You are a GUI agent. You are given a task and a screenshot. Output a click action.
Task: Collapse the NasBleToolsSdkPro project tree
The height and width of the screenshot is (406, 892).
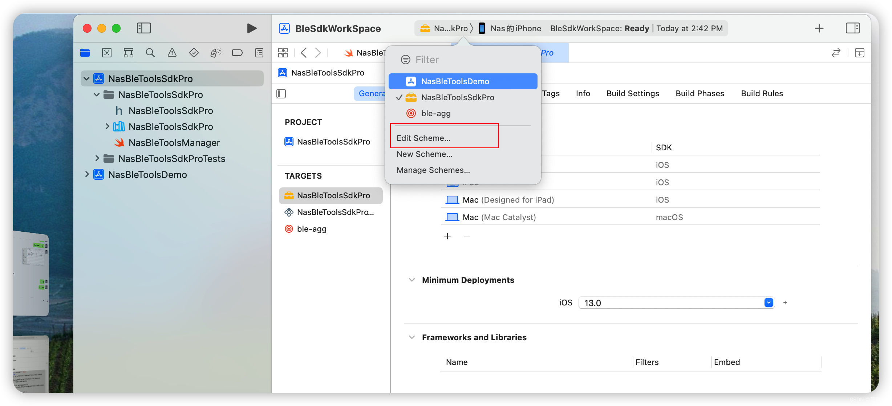pos(86,78)
